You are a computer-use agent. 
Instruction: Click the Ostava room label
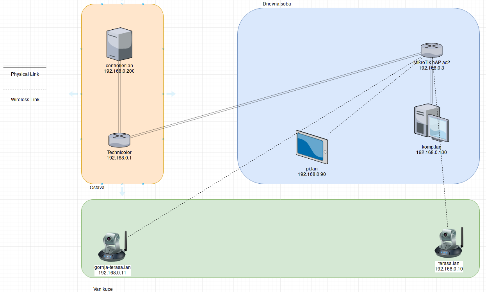(x=97, y=188)
